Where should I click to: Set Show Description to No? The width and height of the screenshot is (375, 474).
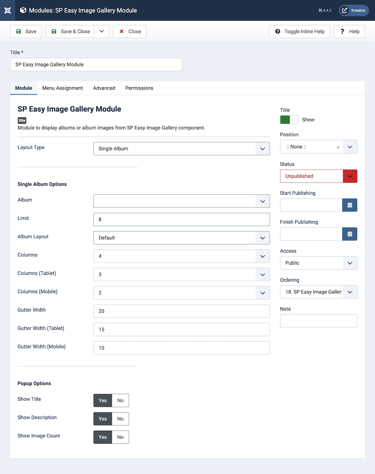click(120, 419)
